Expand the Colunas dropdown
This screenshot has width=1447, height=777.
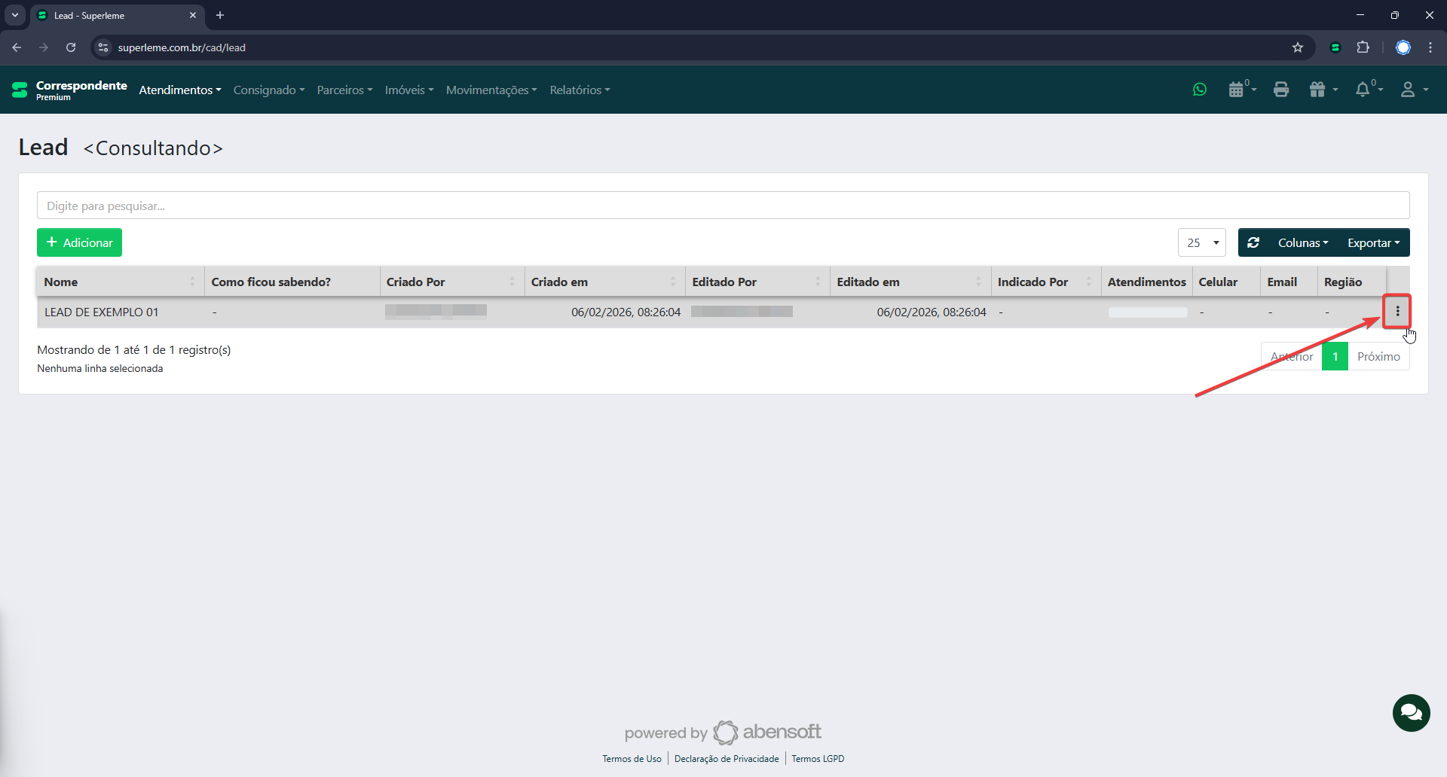pos(1302,242)
